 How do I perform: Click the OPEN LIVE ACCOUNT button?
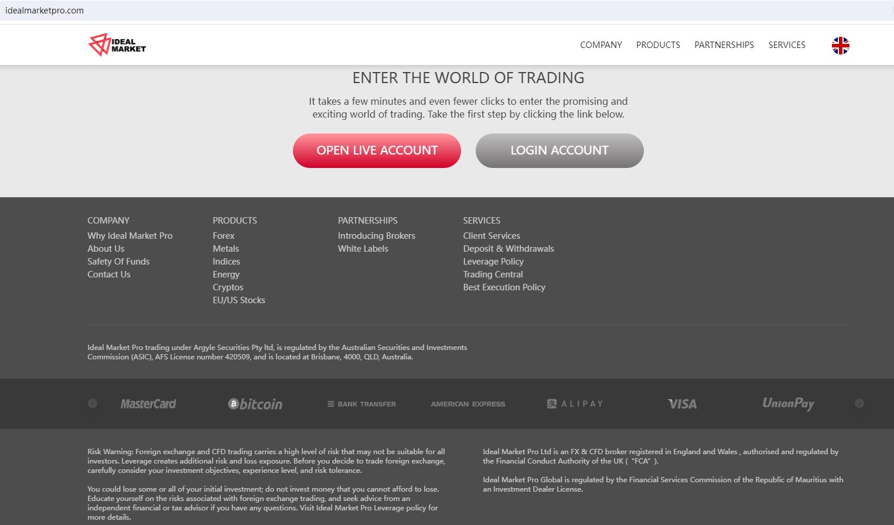click(377, 150)
